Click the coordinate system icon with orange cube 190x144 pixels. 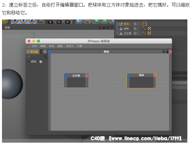point(41,21)
